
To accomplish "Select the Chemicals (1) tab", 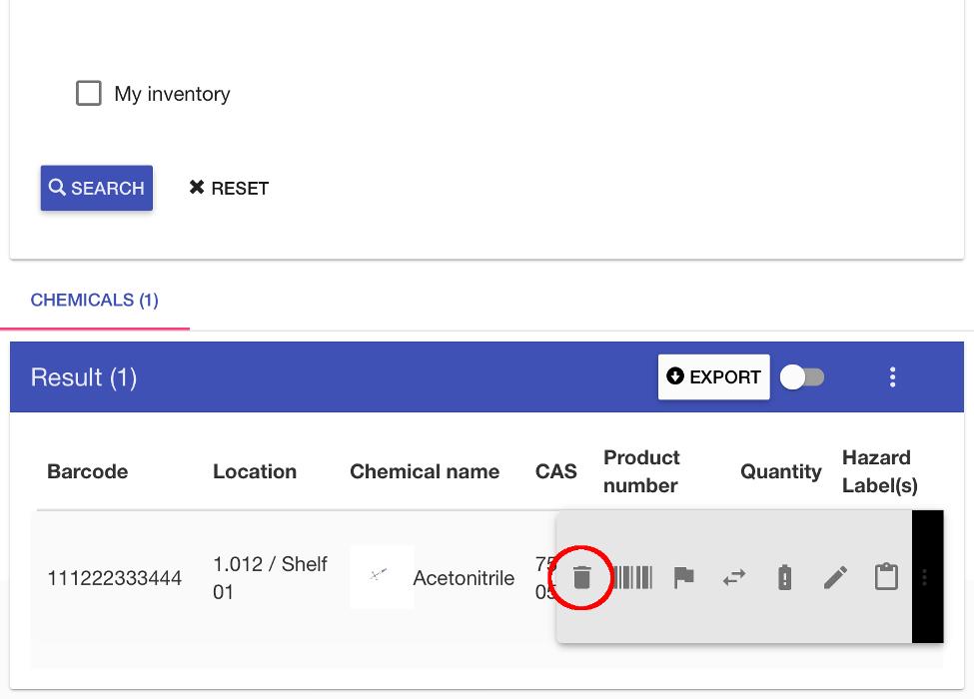I will [x=95, y=300].
